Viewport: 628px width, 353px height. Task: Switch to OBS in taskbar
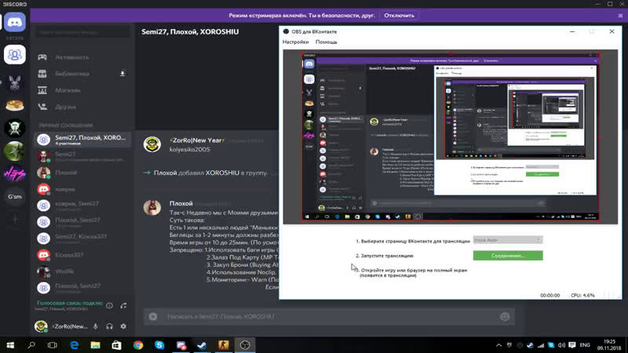click(245, 345)
